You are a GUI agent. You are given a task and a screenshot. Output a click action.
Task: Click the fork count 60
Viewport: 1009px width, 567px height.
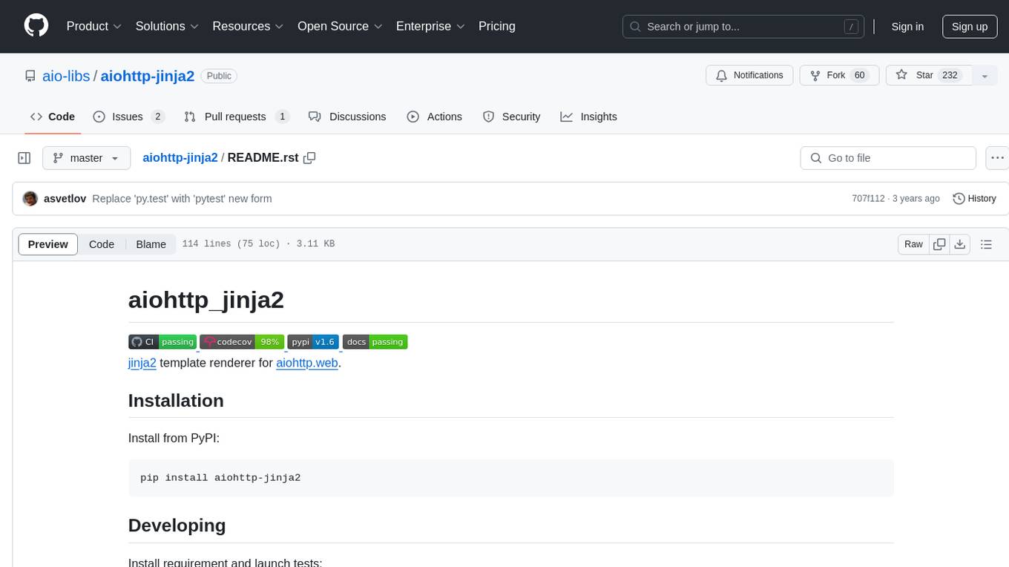(x=860, y=76)
